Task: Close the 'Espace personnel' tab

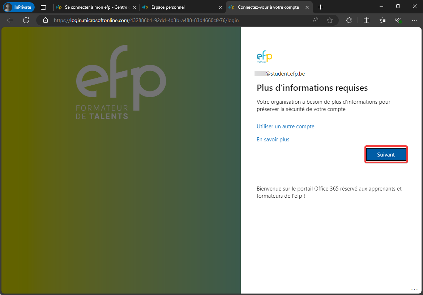Action: (221, 8)
